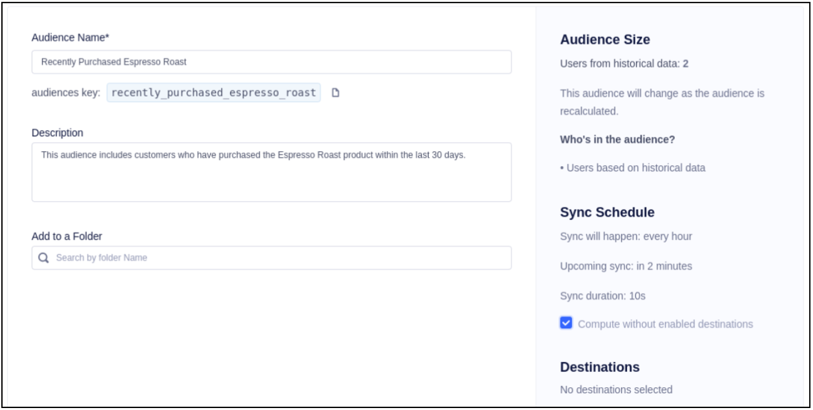Image resolution: width=813 pixels, height=410 pixels.
Task: Click the Search by folder Name box
Action: pos(194,258)
